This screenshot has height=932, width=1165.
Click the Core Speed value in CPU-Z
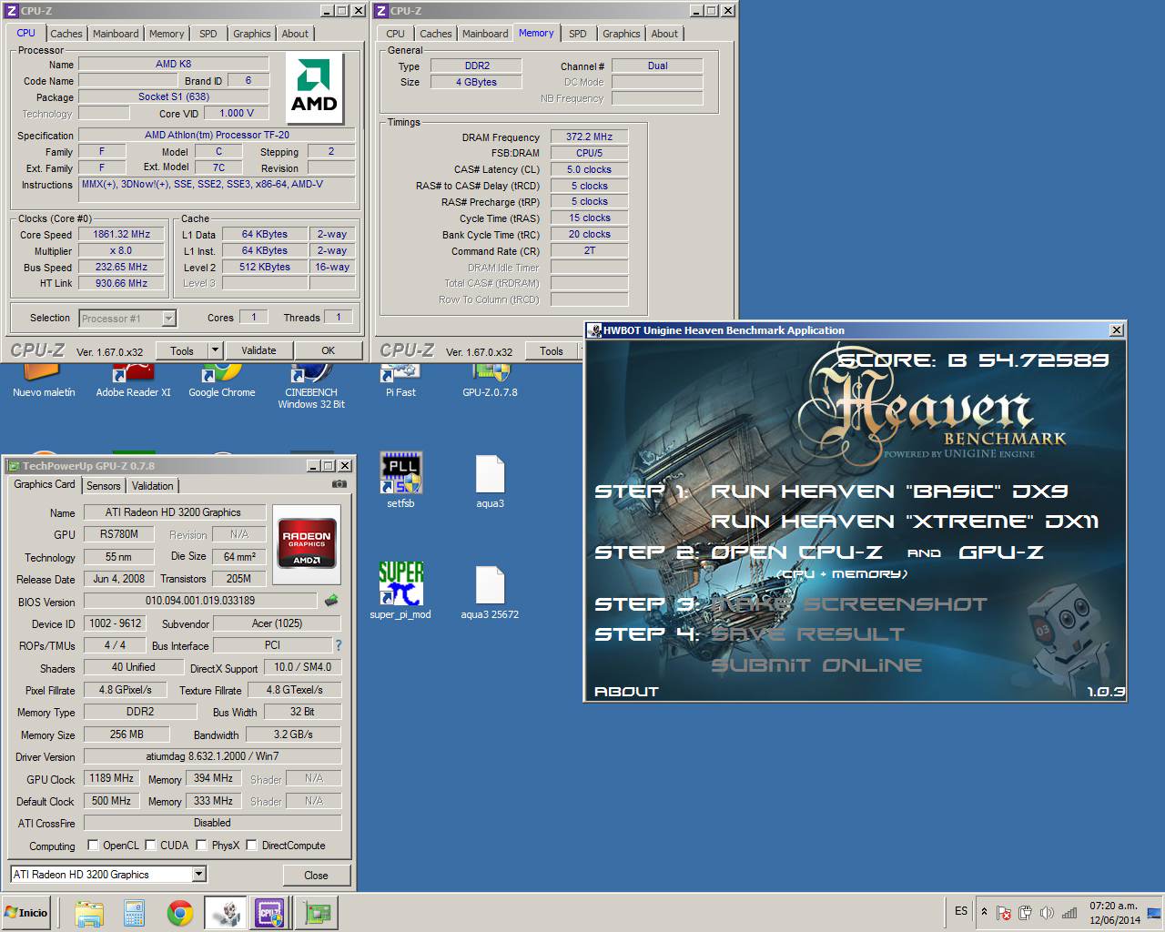pyautogui.click(x=121, y=234)
